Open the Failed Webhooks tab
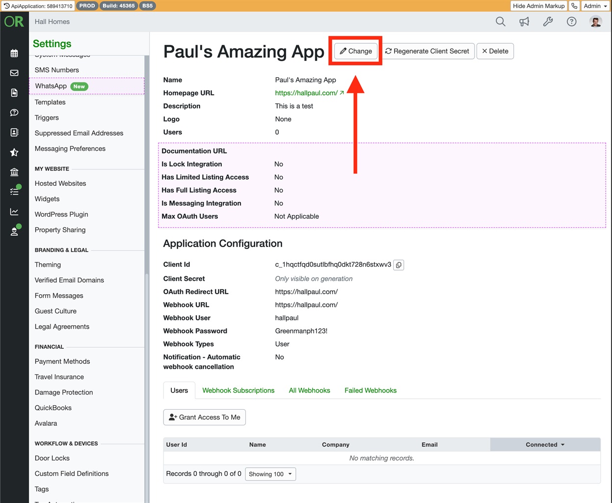The width and height of the screenshot is (612, 503). click(370, 391)
